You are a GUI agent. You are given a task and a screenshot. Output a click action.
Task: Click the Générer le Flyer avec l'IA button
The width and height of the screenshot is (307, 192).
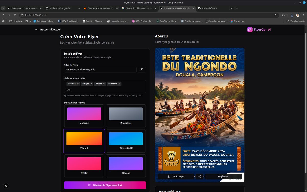105,185
